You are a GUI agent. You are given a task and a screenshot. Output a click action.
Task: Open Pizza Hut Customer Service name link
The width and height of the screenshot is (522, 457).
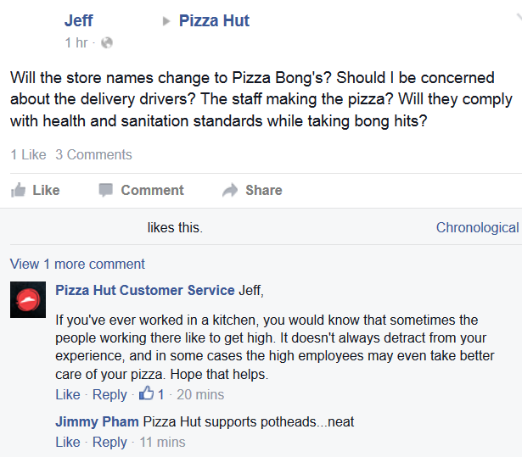tap(145, 290)
